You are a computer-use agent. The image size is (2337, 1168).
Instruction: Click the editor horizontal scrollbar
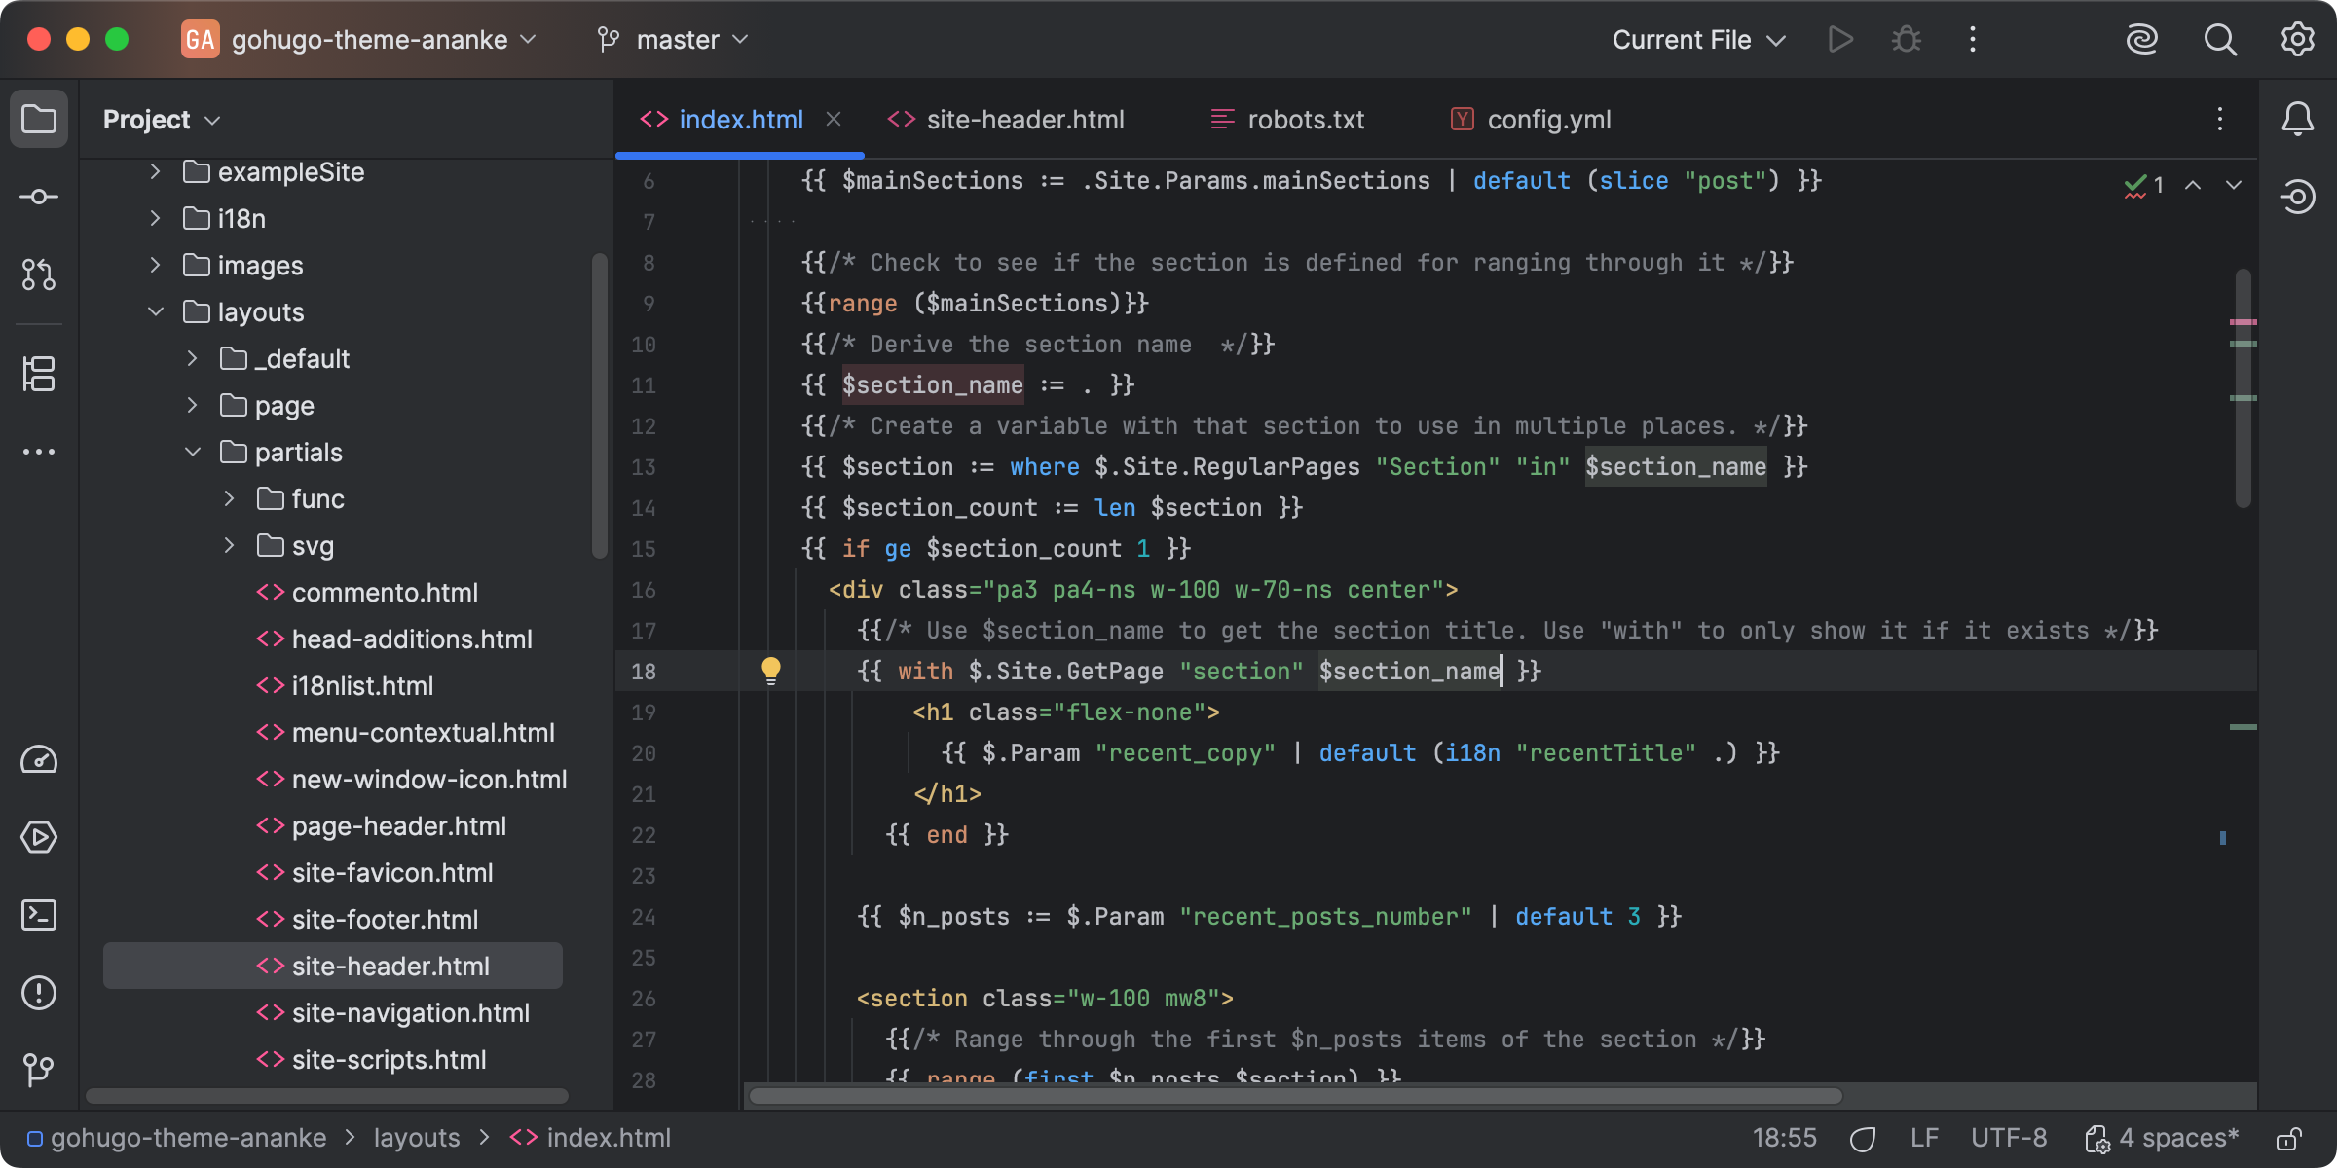tap(1295, 1096)
